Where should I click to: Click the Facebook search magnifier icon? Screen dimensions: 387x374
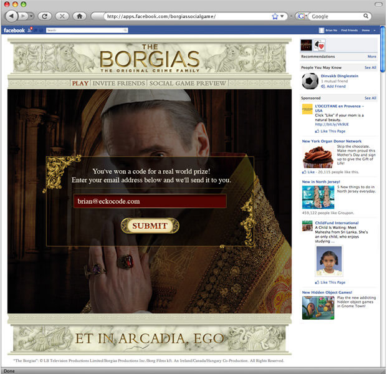pyautogui.click(x=125, y=30)
